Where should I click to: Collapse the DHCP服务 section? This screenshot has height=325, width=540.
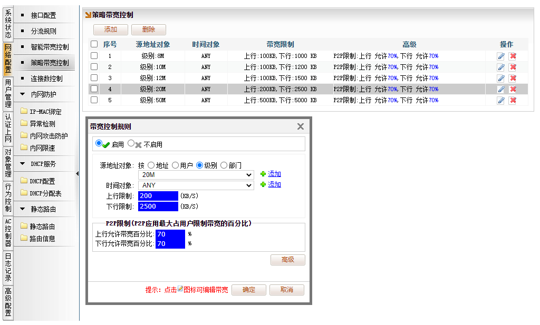[23, 164]
